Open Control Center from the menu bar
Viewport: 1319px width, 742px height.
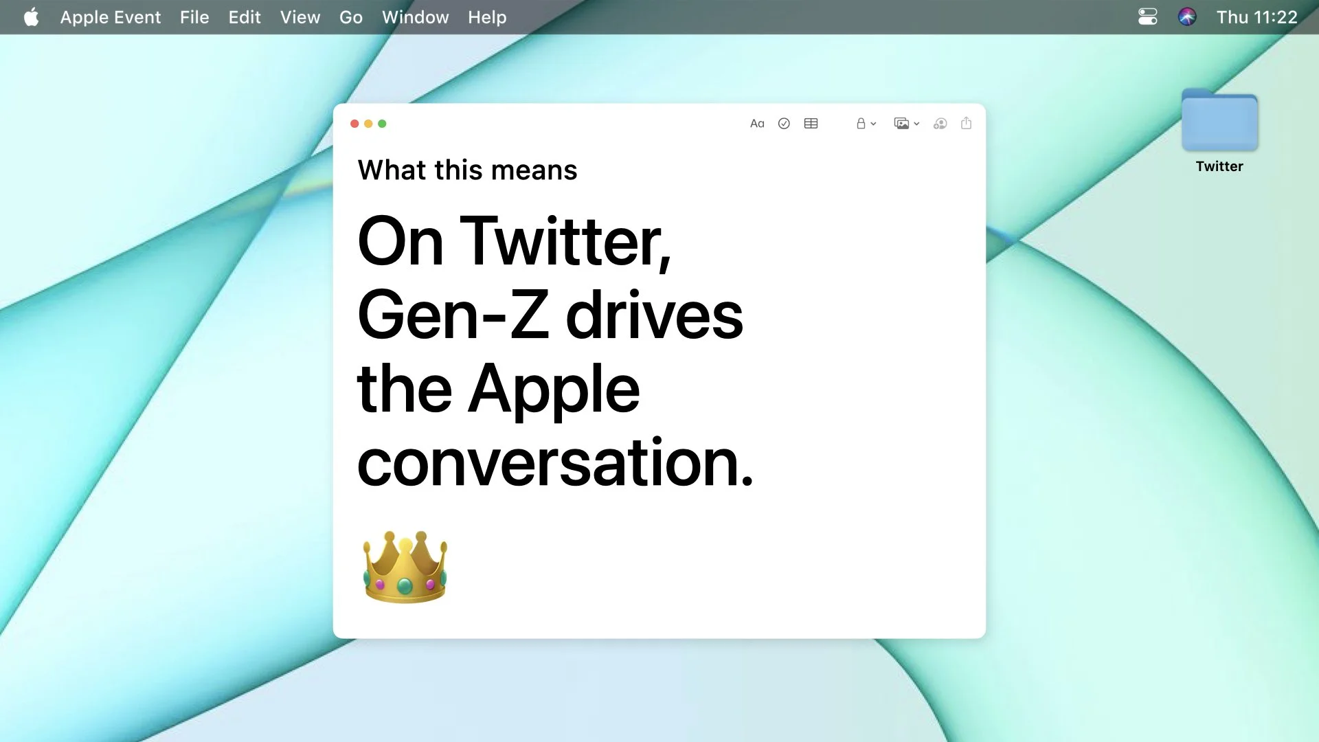pyautogui.click(x=1147, y=17)
